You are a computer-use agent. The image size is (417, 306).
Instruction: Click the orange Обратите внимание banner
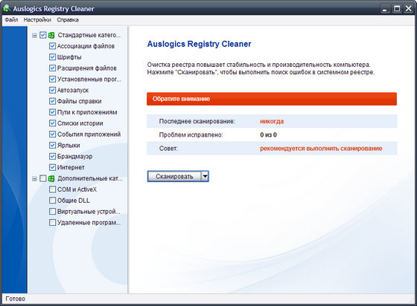272,99
